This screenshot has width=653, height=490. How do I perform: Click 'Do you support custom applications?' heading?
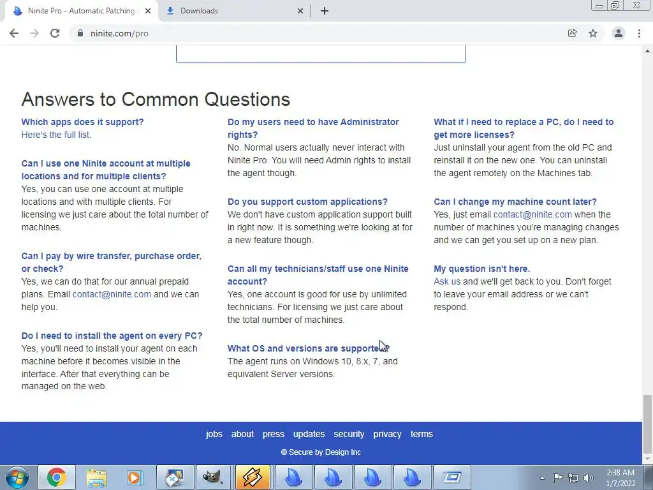click(x=307, y=202)
